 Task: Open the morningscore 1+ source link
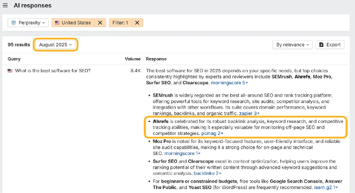(x=183, y=153)
